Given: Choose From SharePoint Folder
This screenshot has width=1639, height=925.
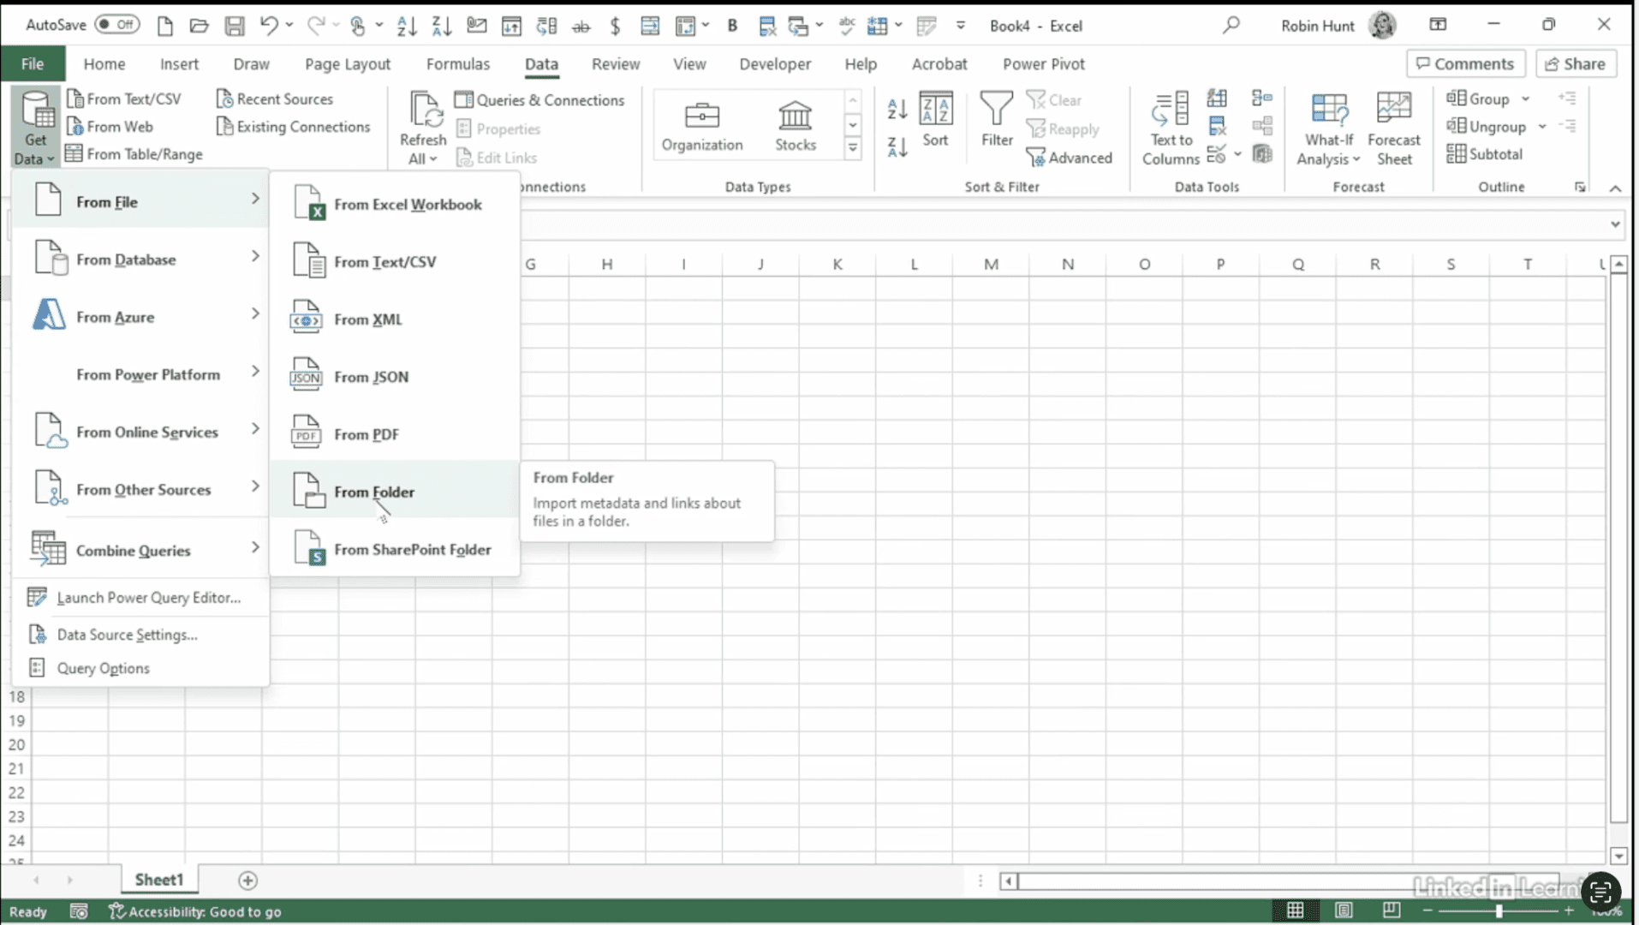Looking at the screenshot, I should (395, 549).
